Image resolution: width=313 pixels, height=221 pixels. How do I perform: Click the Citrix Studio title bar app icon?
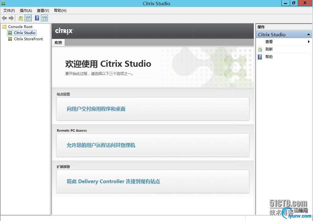tap(3, 3)
